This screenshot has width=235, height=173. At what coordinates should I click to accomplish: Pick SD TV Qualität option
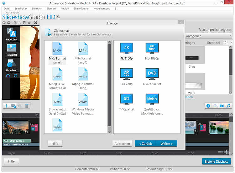[x=127, y=99]
